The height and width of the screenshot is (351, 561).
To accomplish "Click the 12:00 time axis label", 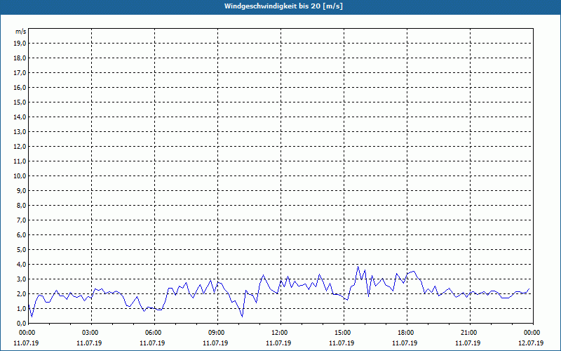I will click(x=280, y=333).
